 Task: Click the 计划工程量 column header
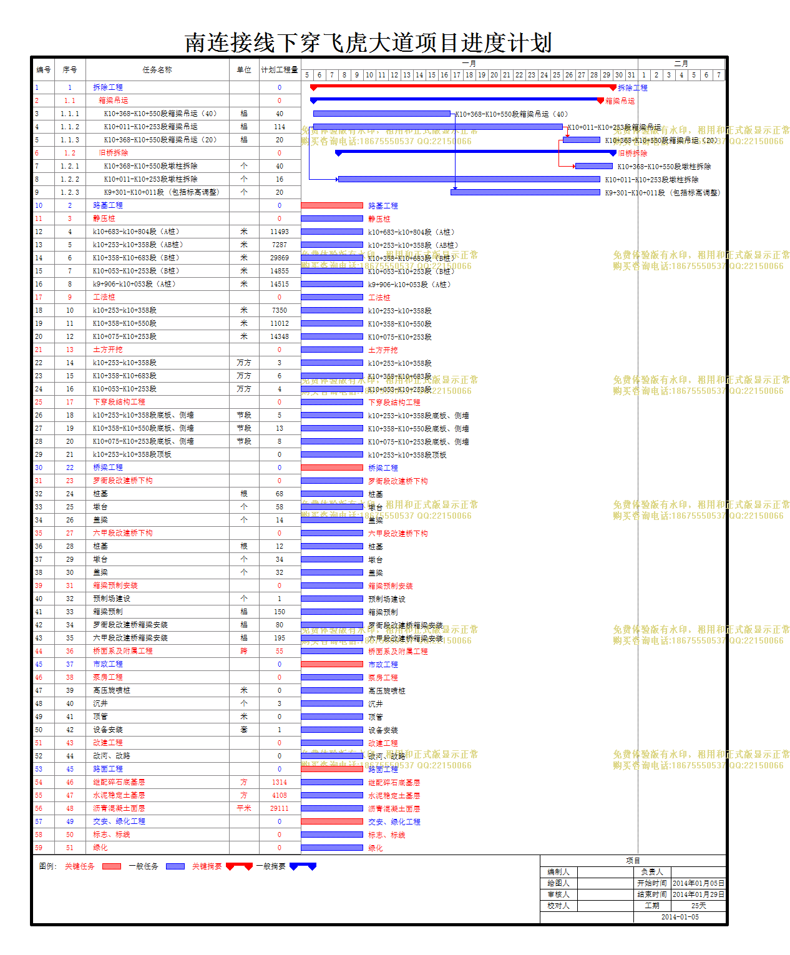(280, 70)
